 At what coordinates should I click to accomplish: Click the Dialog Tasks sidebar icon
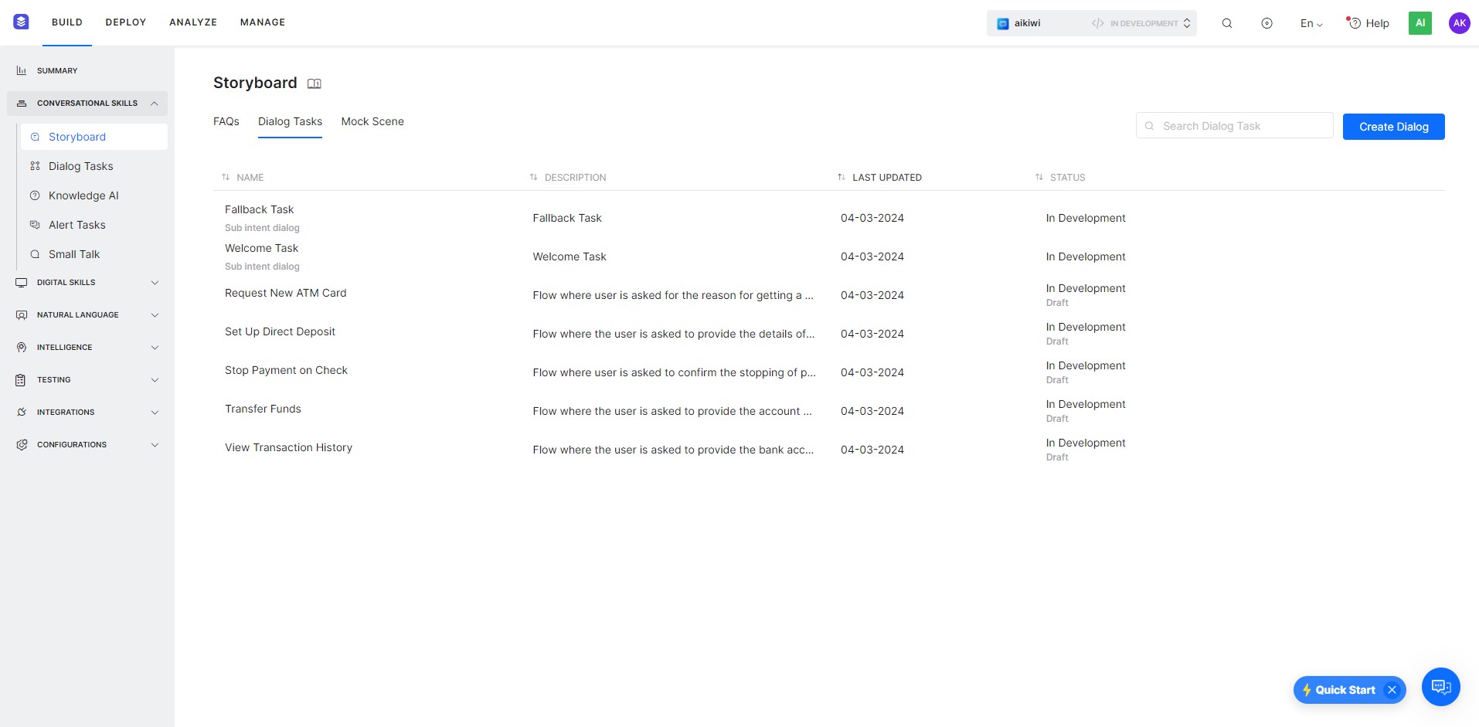pyautogui.click(x=35, y=166)
